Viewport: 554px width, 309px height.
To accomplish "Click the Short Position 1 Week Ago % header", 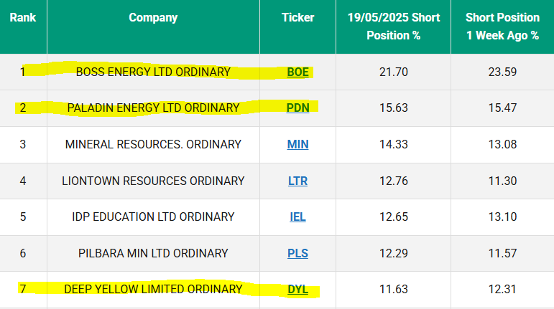I will (x=502, y=27).
